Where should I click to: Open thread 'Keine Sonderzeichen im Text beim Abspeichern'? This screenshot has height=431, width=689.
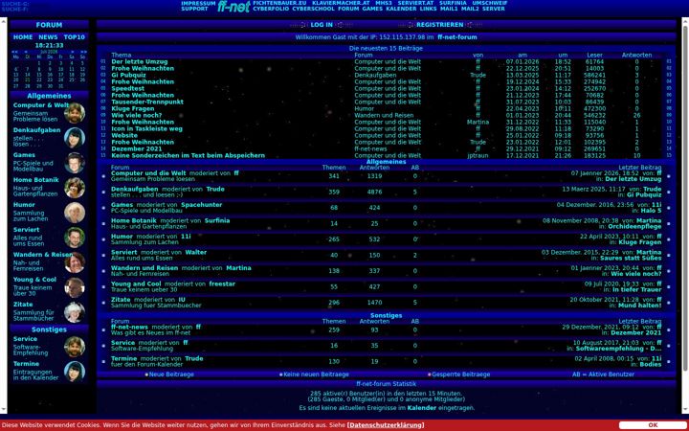(x=189, y=156)
